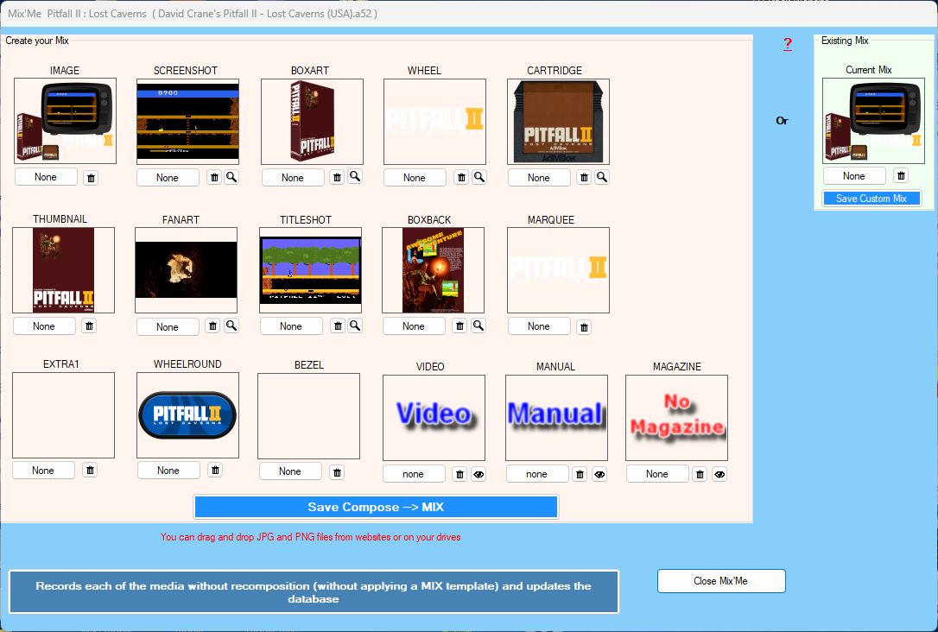Viewport: 938px width, 632px height.
Task: Delete the CARTRIDGE media with trash icon
Action: tap(584, 177)
